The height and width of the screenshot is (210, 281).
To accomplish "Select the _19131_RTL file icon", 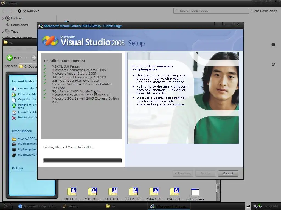I will point(113,192).
